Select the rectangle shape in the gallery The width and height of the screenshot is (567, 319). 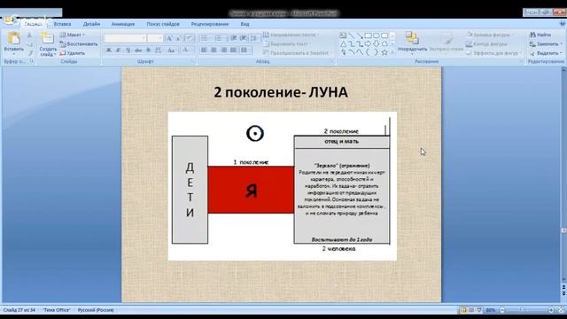pos(369,35)
